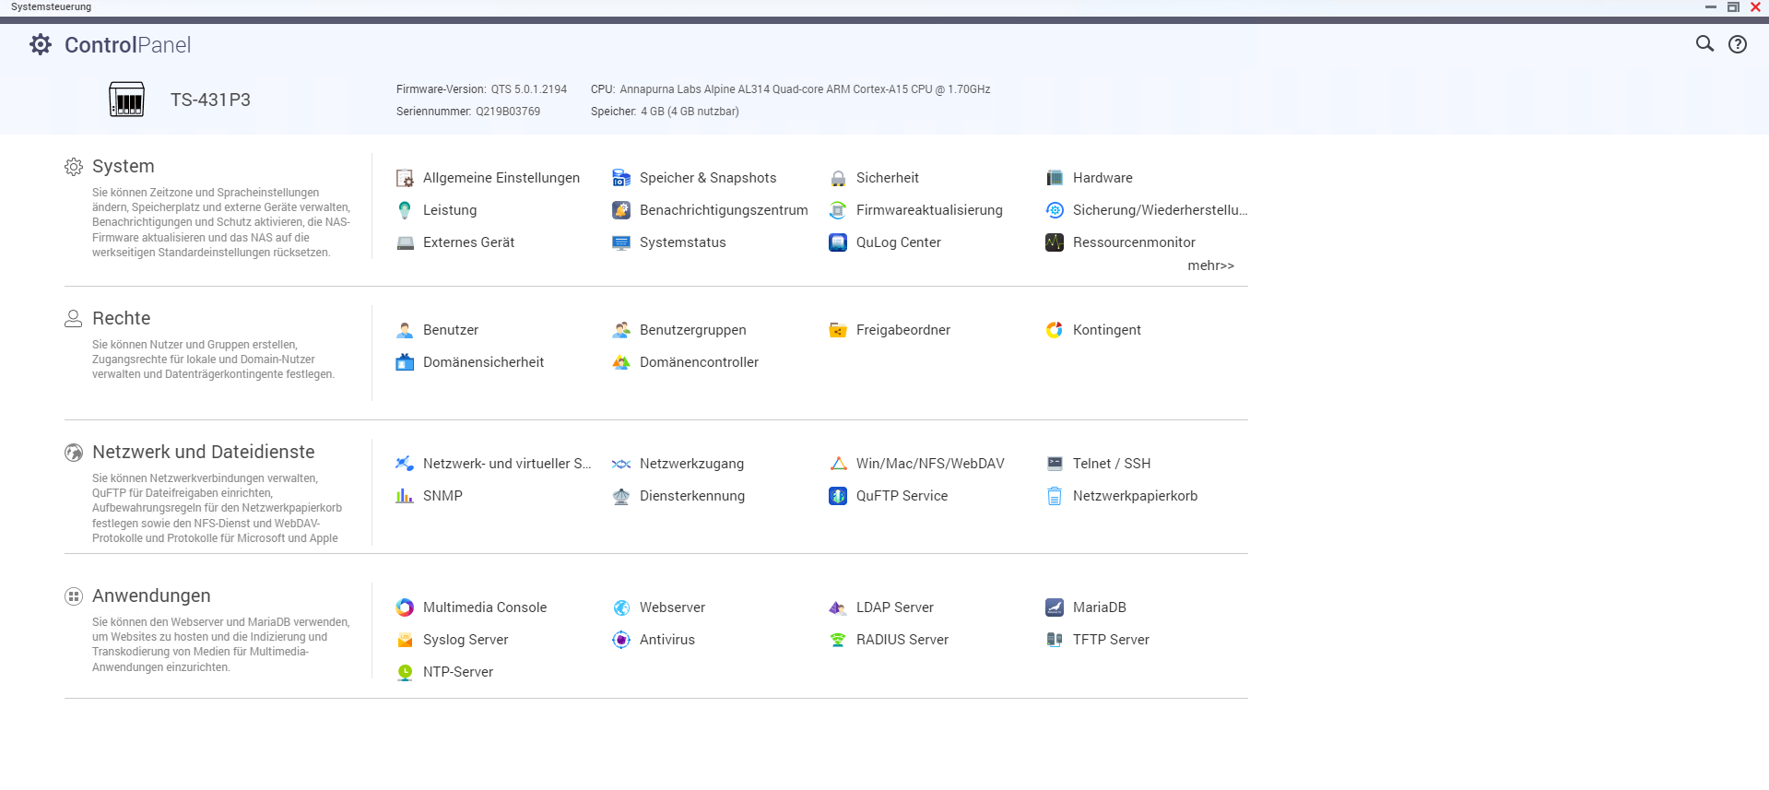Open the NTP-Server link
This screenshot has width=1769, height=790.
[x=458, y=672]
